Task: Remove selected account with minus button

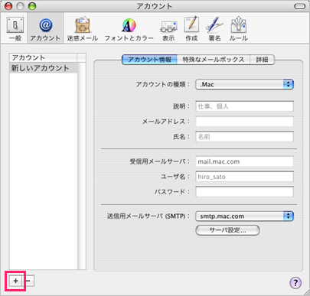Action: 28,281
